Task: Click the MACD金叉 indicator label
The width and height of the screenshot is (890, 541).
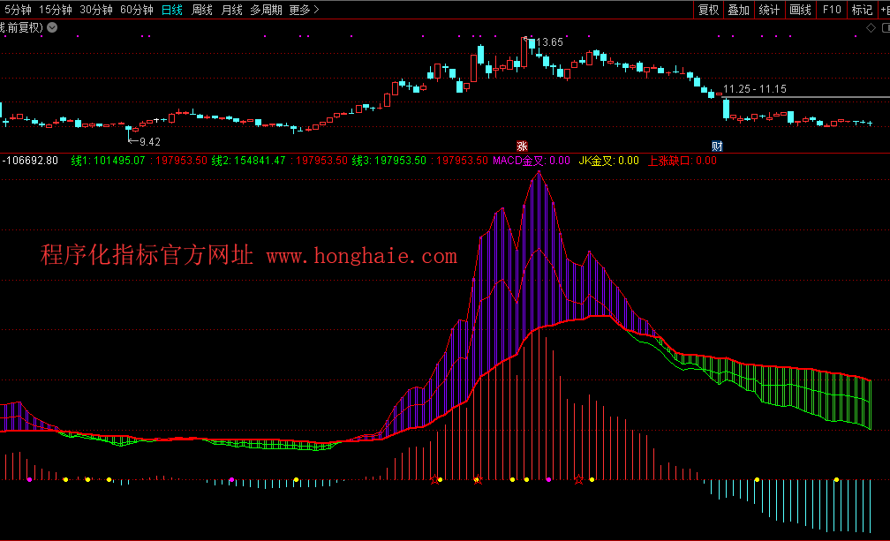Action: click(x=519, y=161)
